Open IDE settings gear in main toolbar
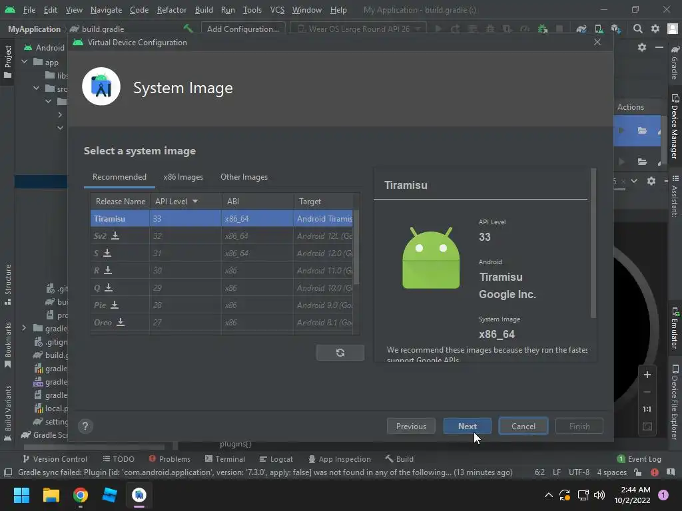 655,29
